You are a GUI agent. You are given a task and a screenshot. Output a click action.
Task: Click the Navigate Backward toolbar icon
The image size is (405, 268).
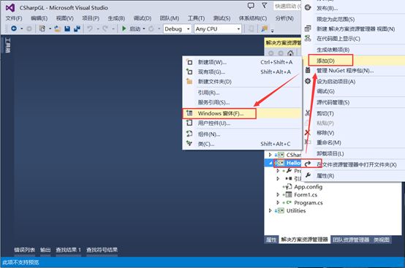pos(14,28)
